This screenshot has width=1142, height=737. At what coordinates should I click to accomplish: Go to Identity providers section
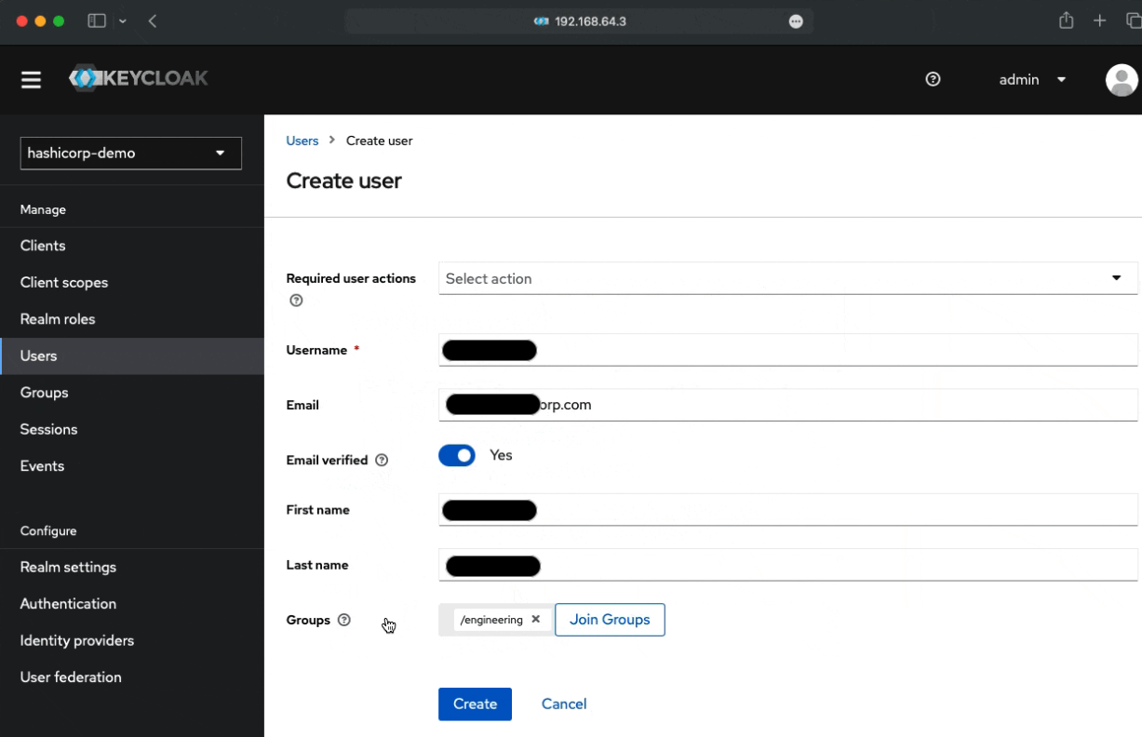coord(77,640)
